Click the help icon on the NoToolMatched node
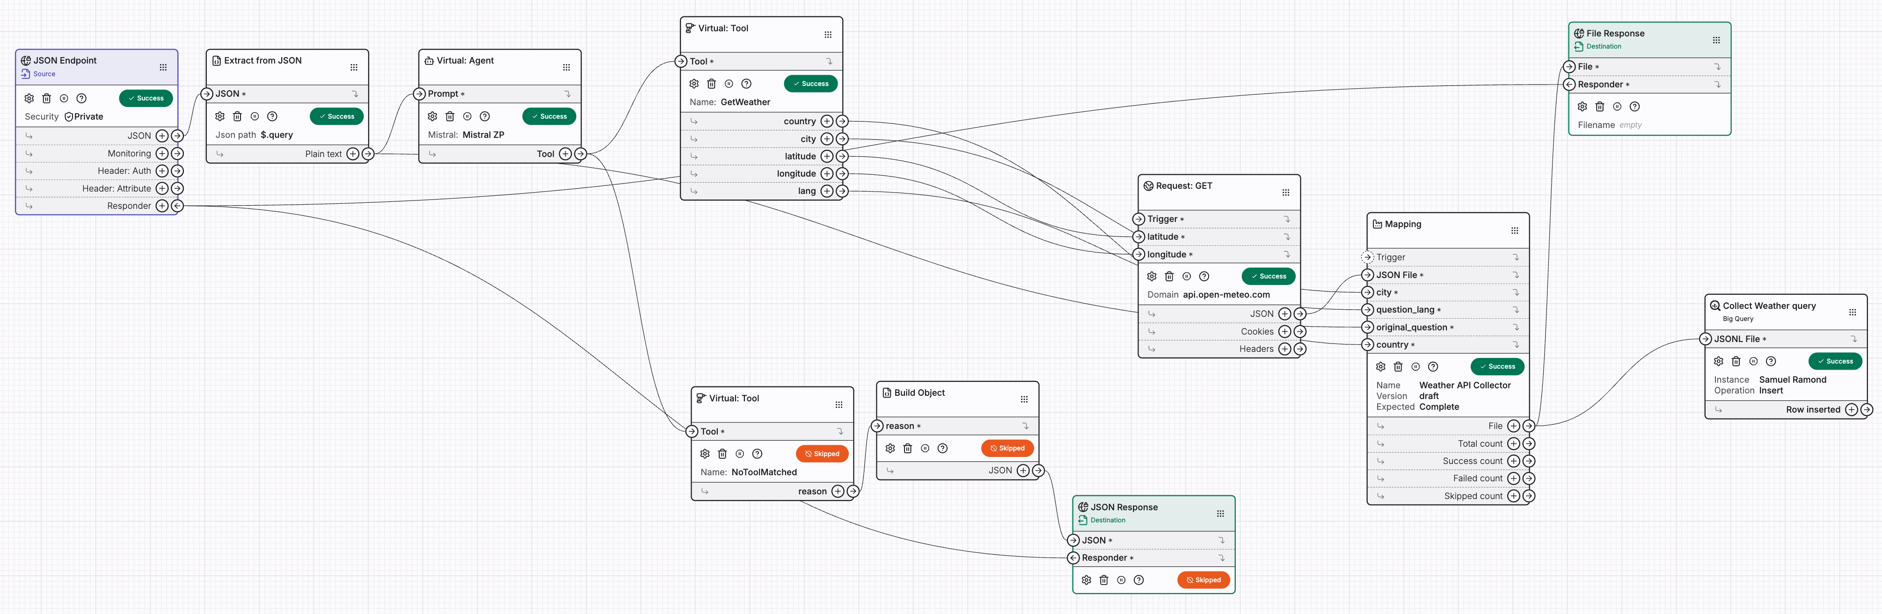Screen dimensions: 1882x614 (758, 454)
